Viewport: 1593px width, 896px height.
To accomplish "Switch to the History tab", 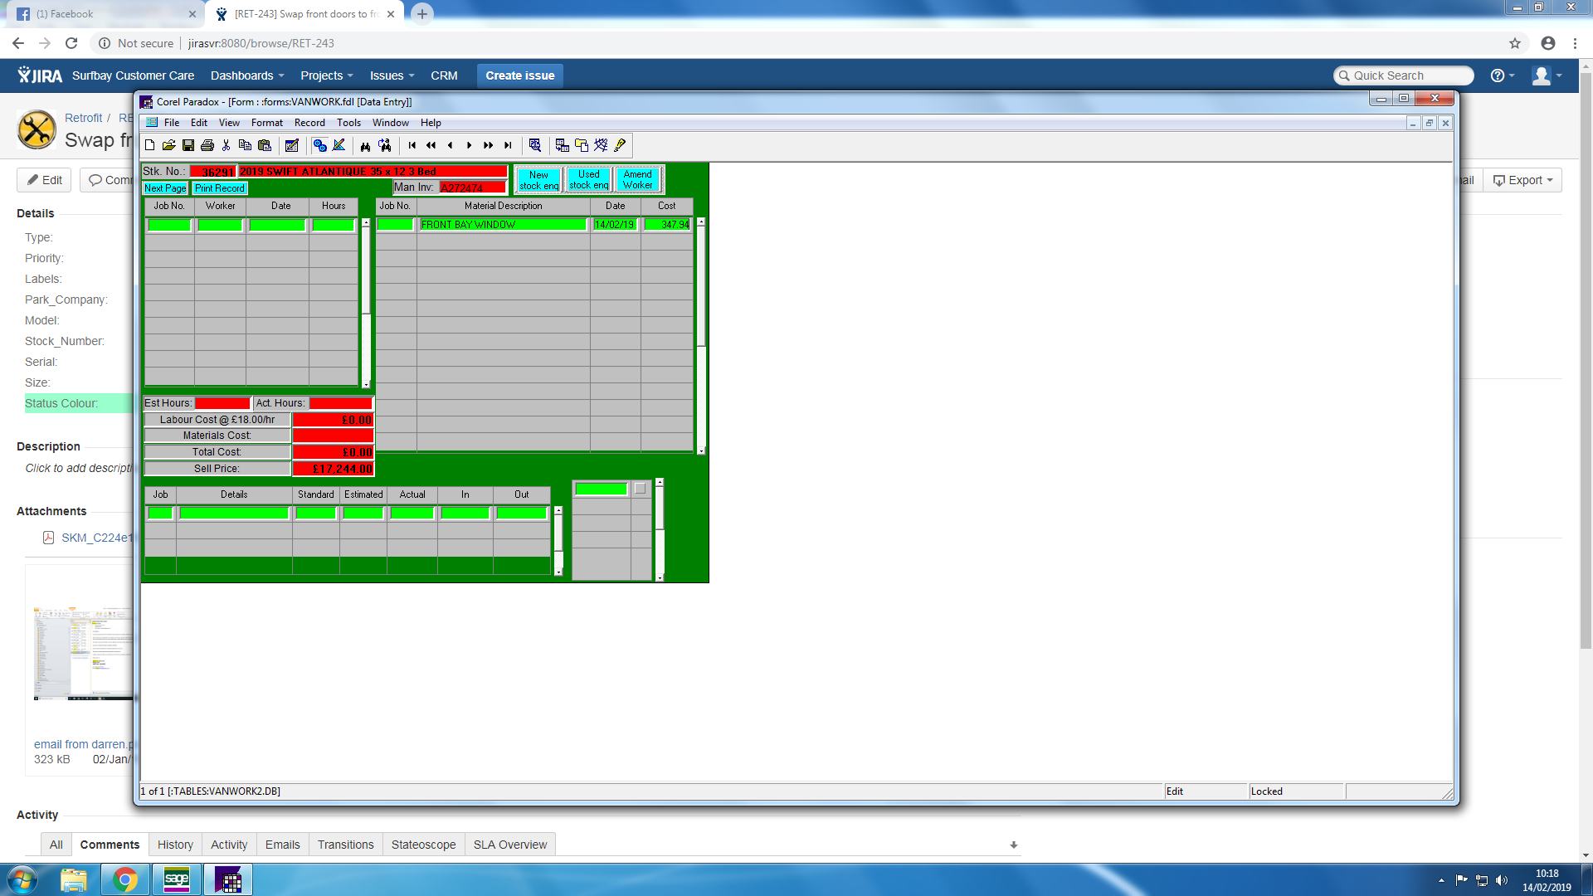I will (175, 845).
